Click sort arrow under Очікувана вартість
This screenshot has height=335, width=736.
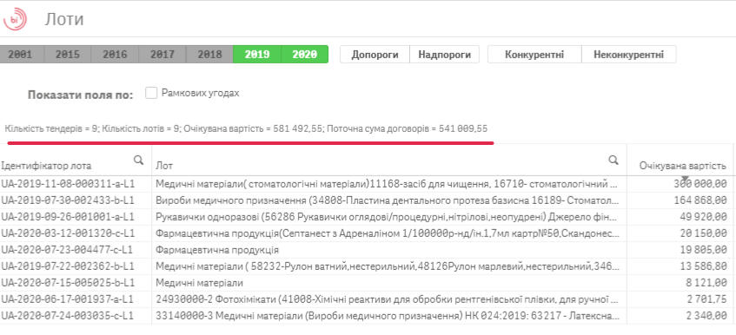pos(686,179)
